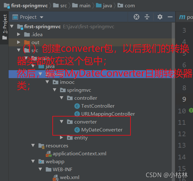Open the Project view dropdown arrow
The width and height of the screenshot is (193, 181).
(x=42, y=17)
